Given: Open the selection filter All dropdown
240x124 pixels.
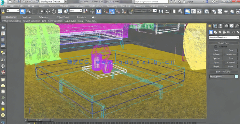Looking at the screenshot, I should (13, 11).
